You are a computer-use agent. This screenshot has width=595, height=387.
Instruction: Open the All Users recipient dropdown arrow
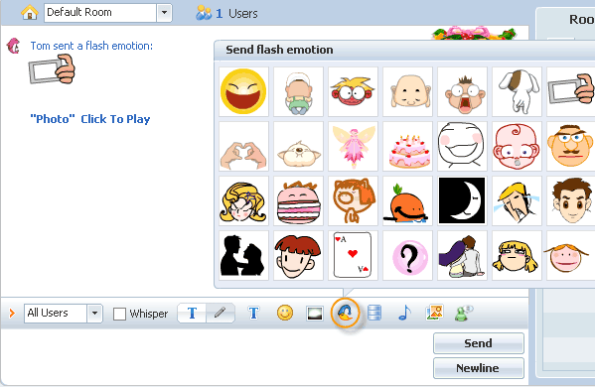95,314
